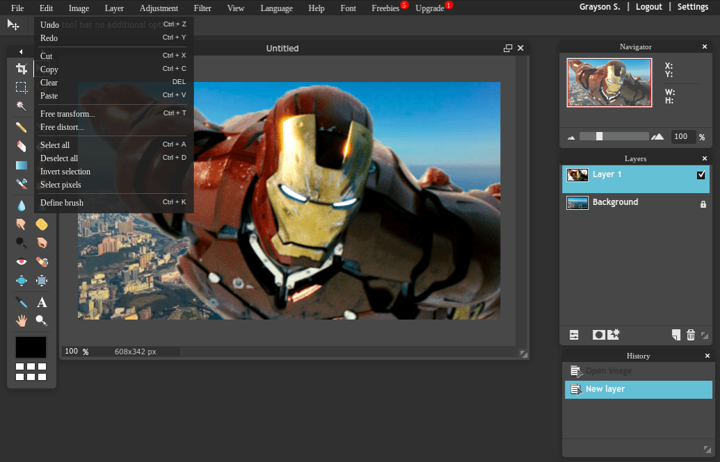Select the Background layer row
The height and width of the screenshot is (462, 720).
click(636, 203)
